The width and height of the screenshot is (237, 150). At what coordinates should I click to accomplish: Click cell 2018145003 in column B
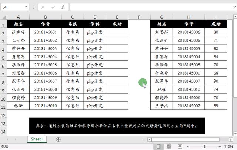pyautogui.click(x=45, y=49)
